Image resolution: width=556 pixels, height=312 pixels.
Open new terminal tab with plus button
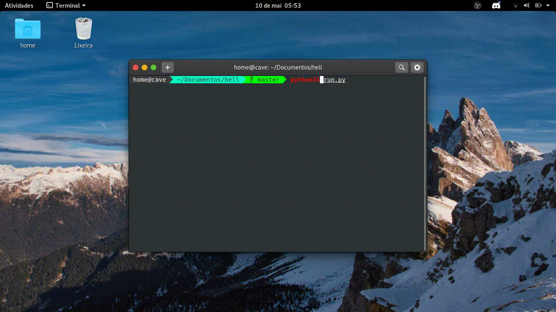[168, 67]
